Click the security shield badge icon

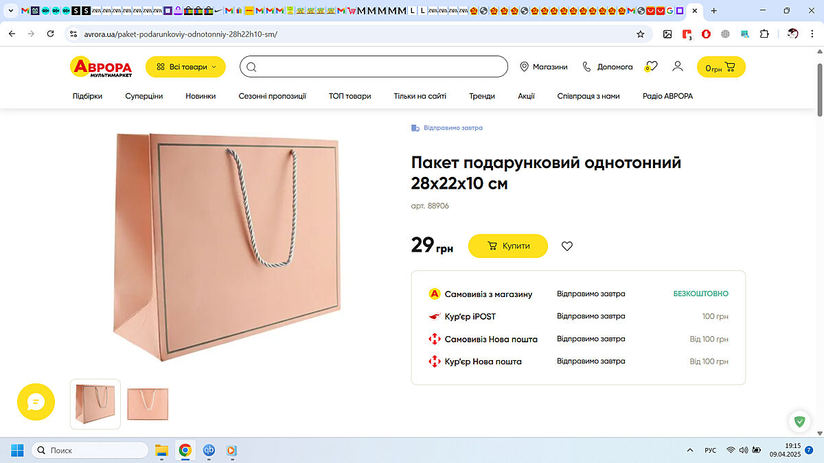click(x=799, y=421)
